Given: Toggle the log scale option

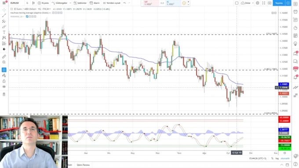Looking at the screenshot, I should coord(277,158).
